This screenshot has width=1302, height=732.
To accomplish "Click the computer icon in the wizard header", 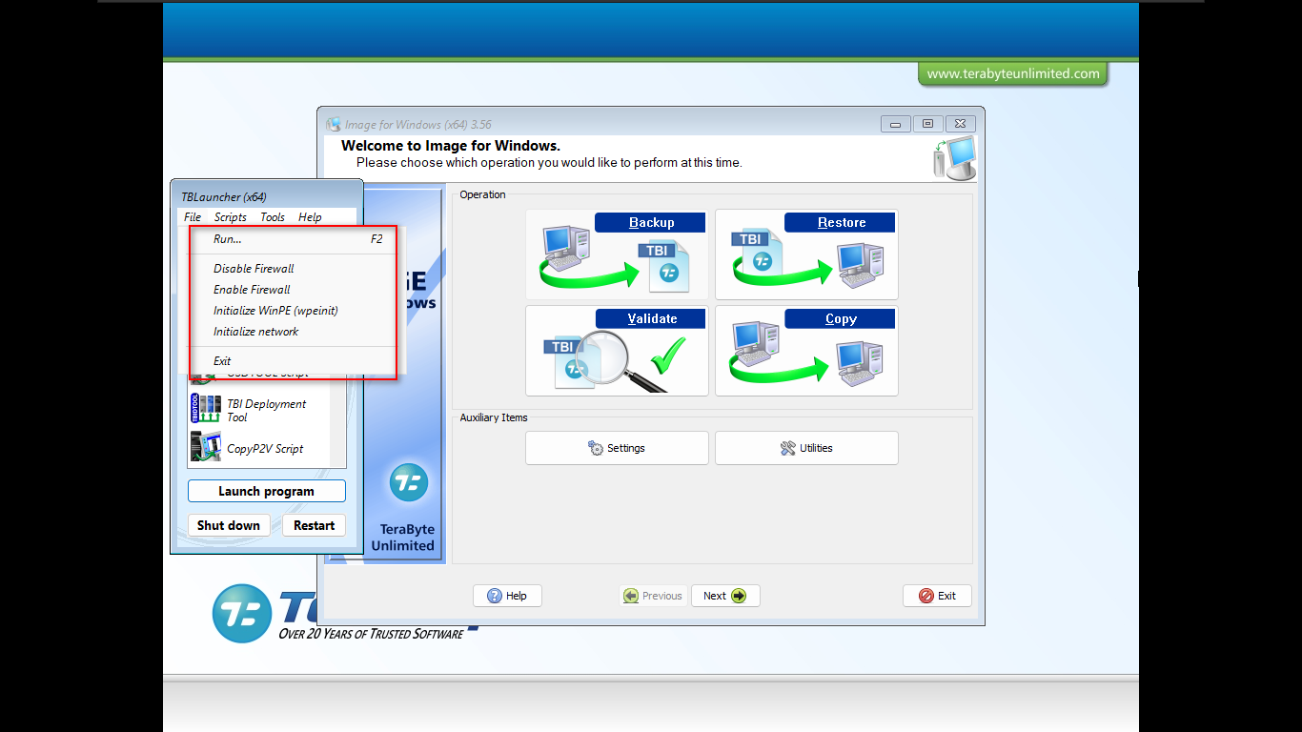I will [x=954, y=157].
